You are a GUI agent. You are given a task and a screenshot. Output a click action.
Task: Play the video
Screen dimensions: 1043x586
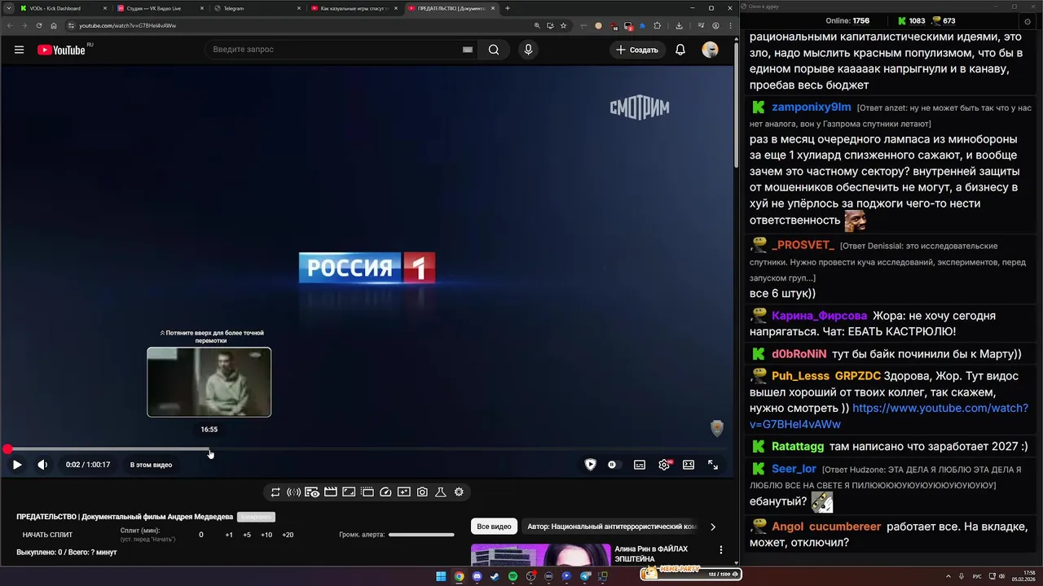click(x=17, y=465)
